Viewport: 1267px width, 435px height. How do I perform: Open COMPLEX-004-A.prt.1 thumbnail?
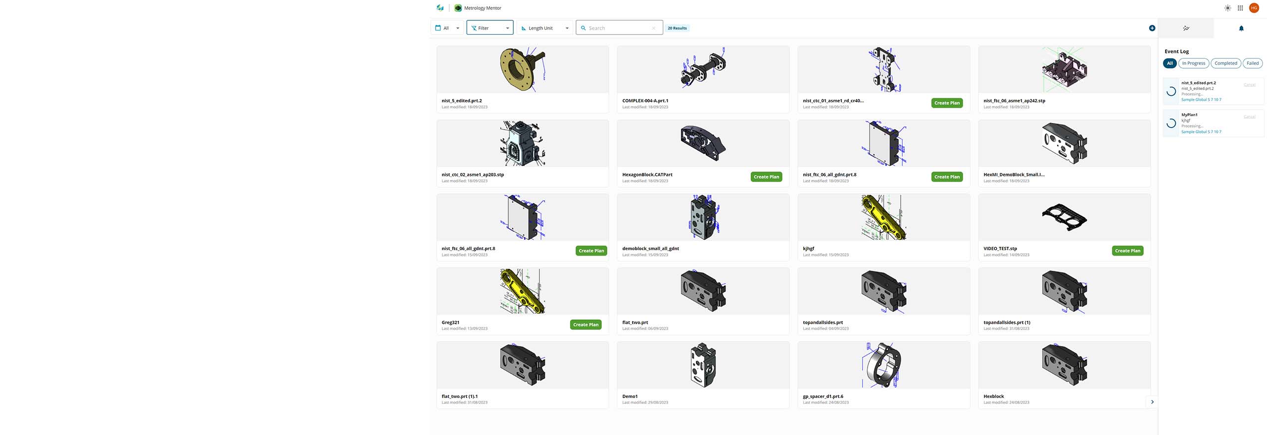(703, 69)
